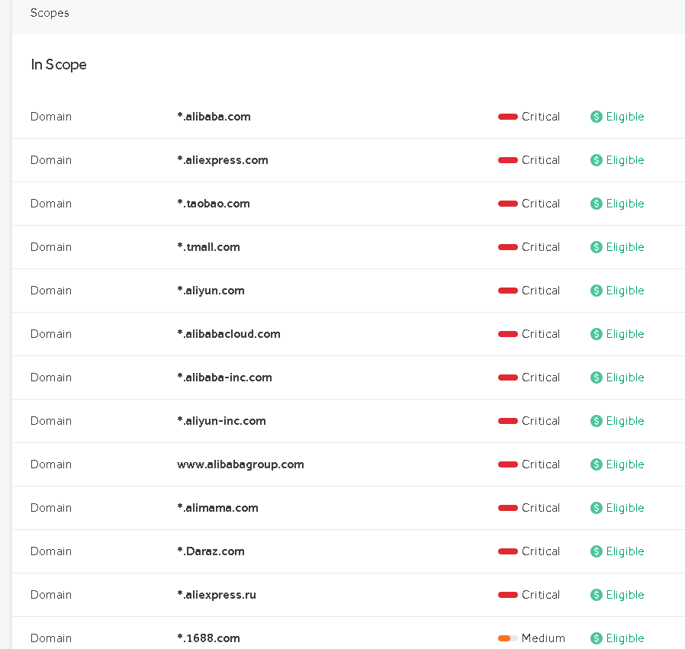
Task: Click the dollar icon for www.alibabagroup.com
Action: [597, 464]
